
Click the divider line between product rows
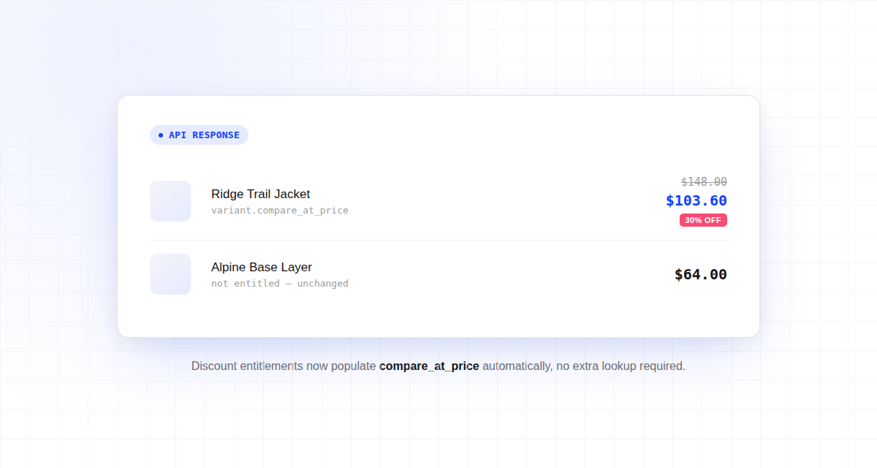point(438,240)
